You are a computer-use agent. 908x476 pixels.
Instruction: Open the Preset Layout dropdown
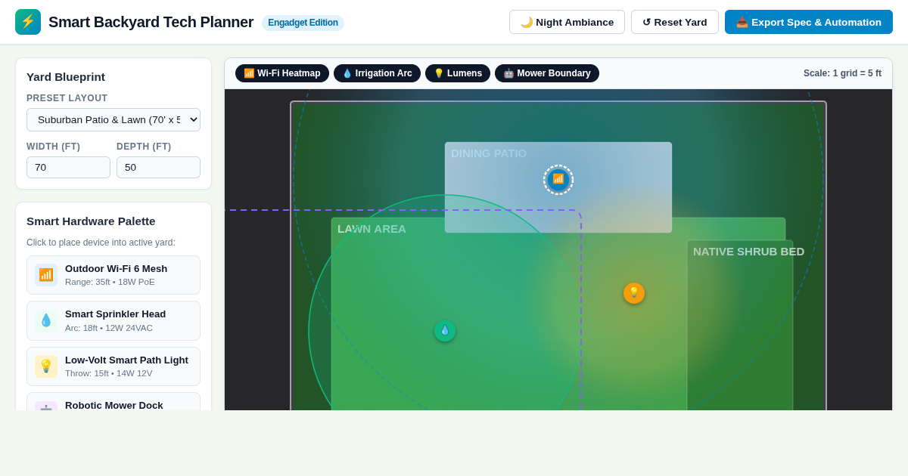pos(113,119)
